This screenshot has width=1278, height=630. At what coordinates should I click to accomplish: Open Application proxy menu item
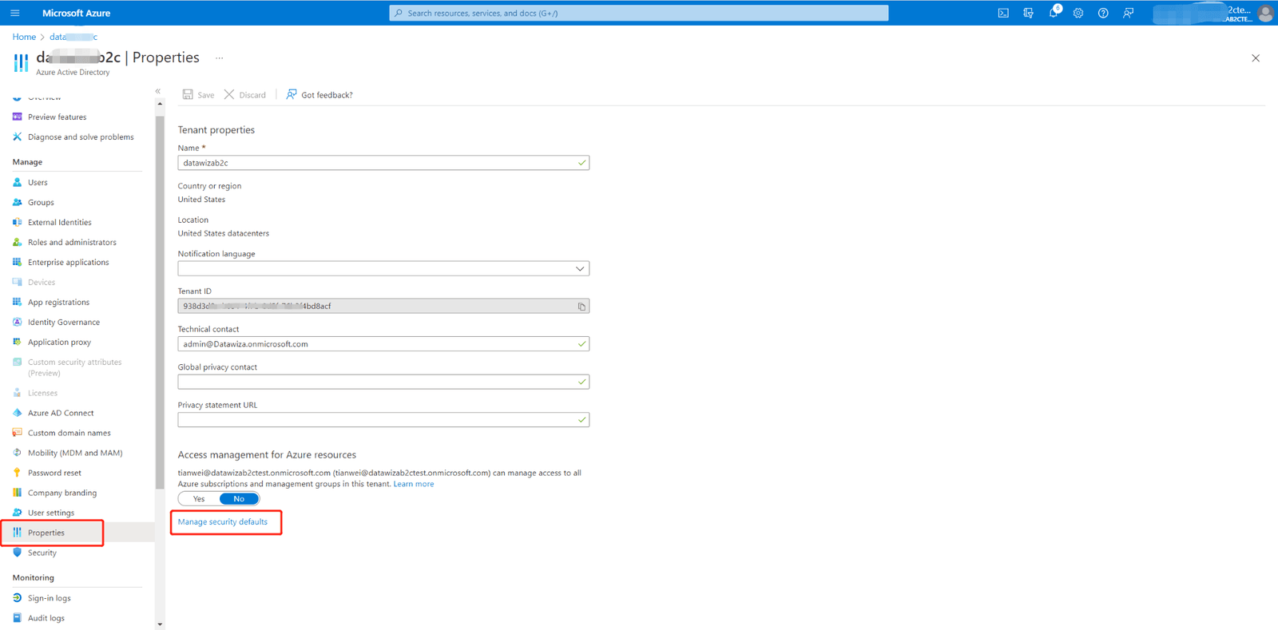click(59, 343)
